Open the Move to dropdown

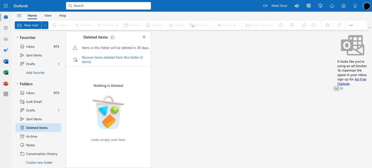210,25
